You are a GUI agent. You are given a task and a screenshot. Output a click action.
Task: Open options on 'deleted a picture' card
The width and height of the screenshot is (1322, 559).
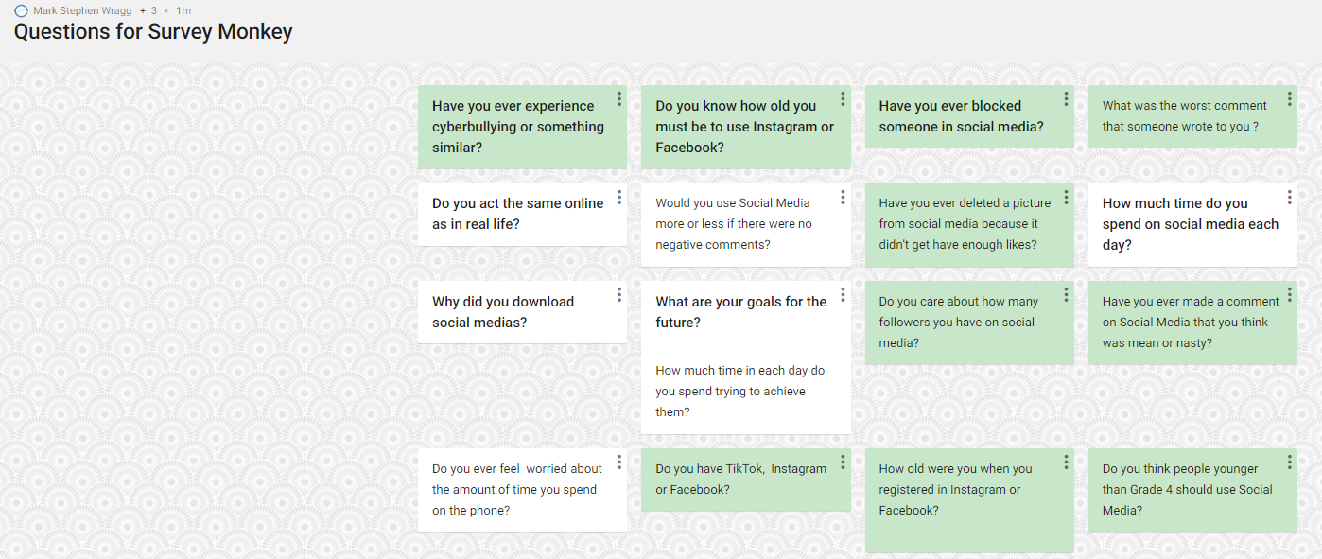(1066, 197)
